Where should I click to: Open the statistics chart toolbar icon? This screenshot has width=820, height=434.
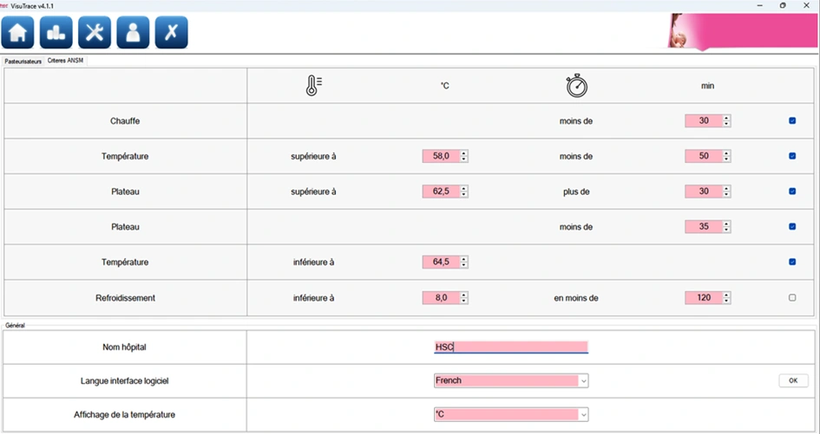click(56, 32)
